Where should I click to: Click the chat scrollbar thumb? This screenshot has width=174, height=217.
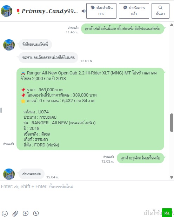coord(172,123)
